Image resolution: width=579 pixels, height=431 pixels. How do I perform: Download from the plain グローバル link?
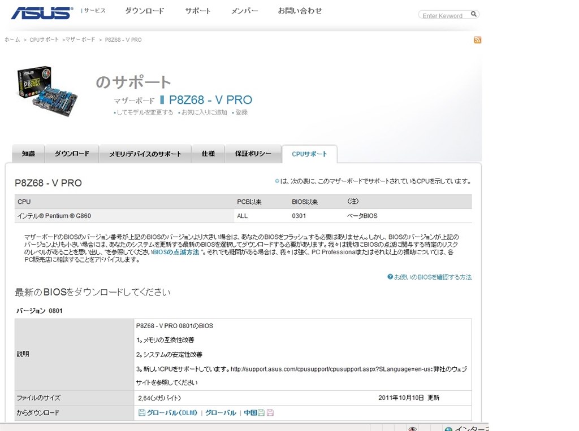[221, 412]
